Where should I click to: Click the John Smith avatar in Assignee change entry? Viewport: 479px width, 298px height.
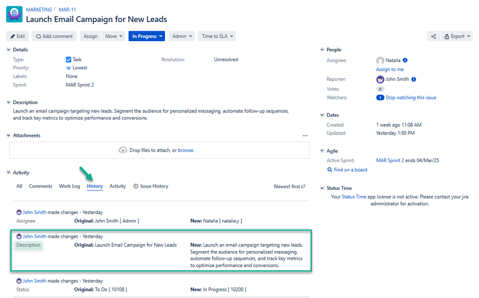[x=19, y=212]
